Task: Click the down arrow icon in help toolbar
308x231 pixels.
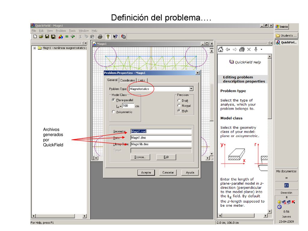Action: (x=256, y=49)
